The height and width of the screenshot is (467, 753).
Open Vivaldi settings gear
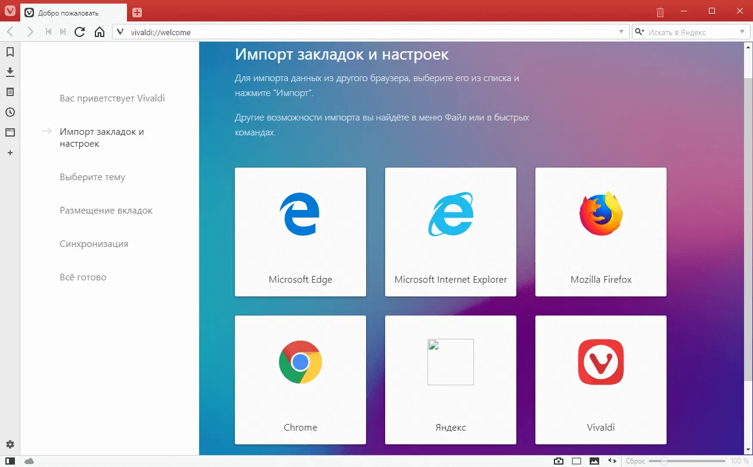pyautogui.click(x=10, y=444)
